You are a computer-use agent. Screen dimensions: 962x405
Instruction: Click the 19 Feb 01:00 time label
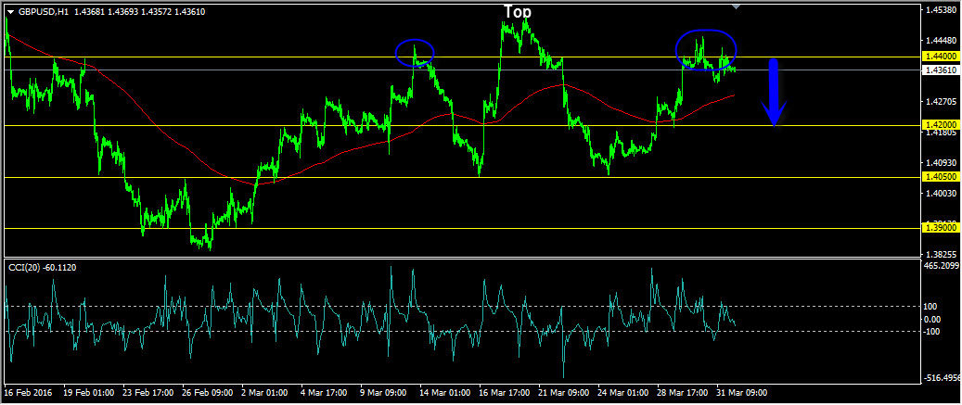[88, 392]
